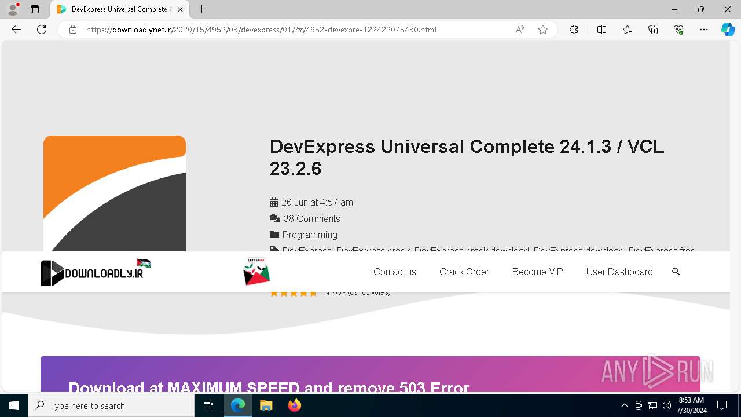
Task: Open the network icon in system tray
Action: (x=652, y=405)
